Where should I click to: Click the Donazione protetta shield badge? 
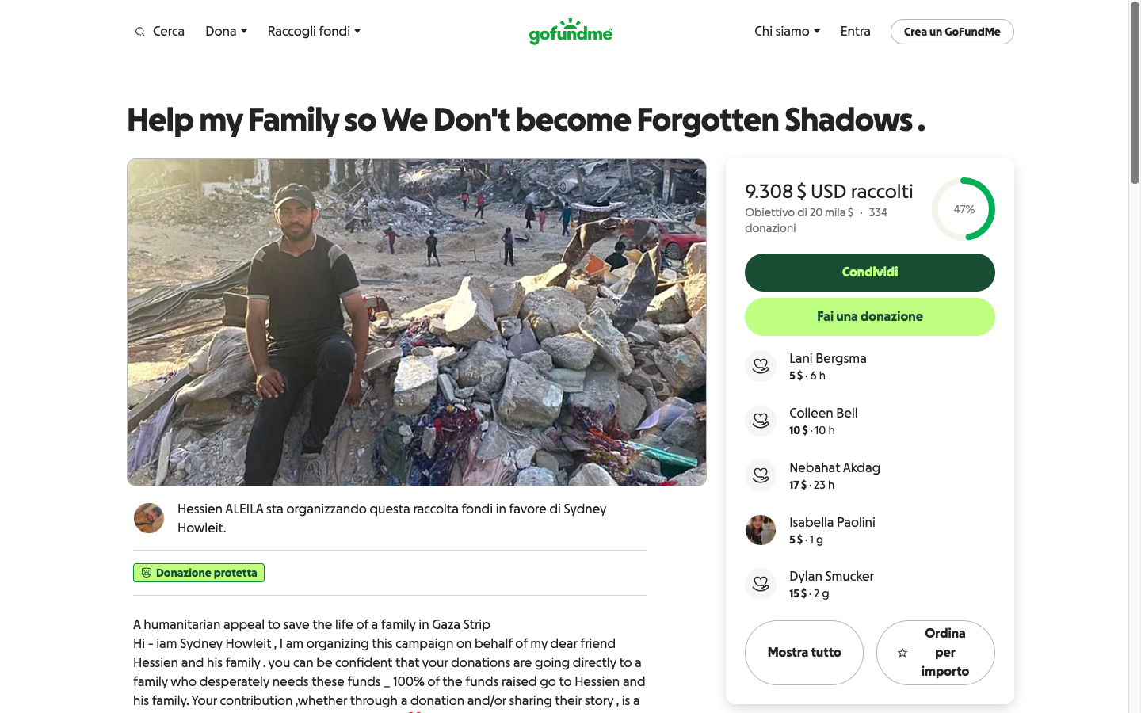[x=199, y=573]
